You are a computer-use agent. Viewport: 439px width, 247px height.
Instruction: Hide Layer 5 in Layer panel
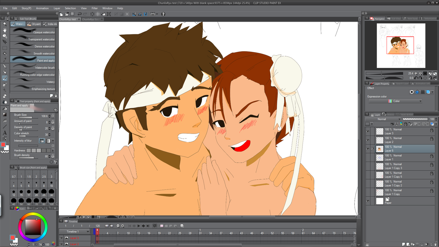coord(368,149)
